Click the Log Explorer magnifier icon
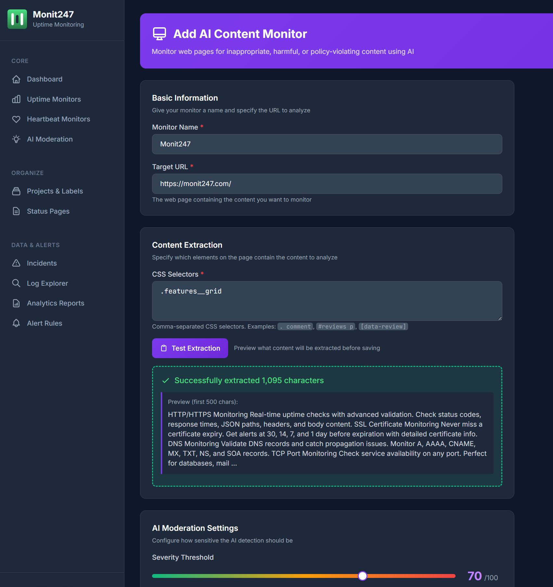The width and height of the screenshot is (553, 587). click(x=17, y=283)
